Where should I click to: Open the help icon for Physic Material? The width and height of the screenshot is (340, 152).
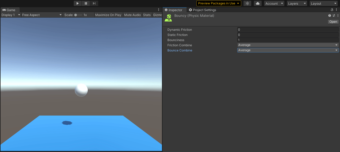[x=330, y=16]
